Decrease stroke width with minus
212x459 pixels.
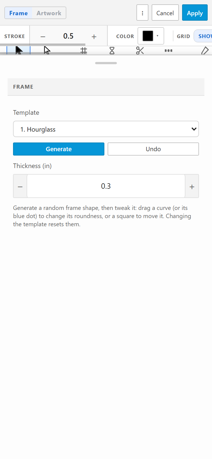43,36
